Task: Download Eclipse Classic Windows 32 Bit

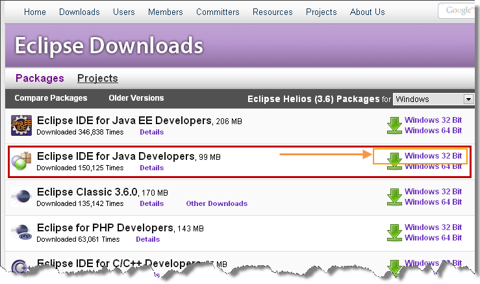Action: point(433,192)
